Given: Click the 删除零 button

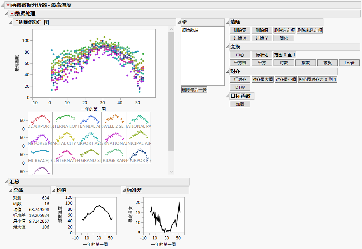Looking at the screenshot, I should click(x=240, y=30).
